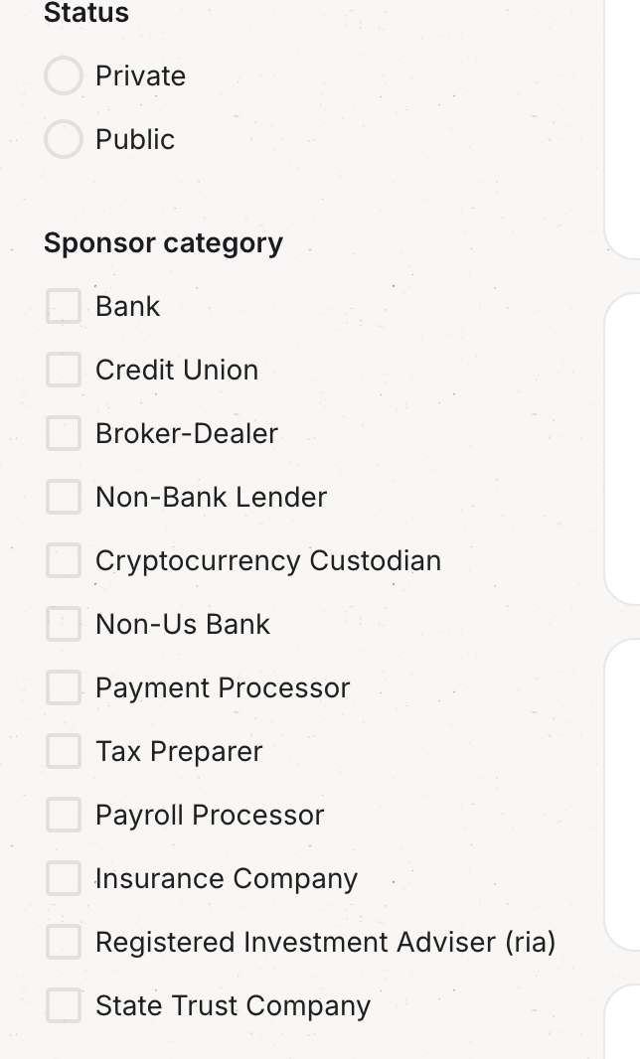Viewport: 640px width, 1059px height.
Task: Select the Public status radio button
Action: click(63, 139)
